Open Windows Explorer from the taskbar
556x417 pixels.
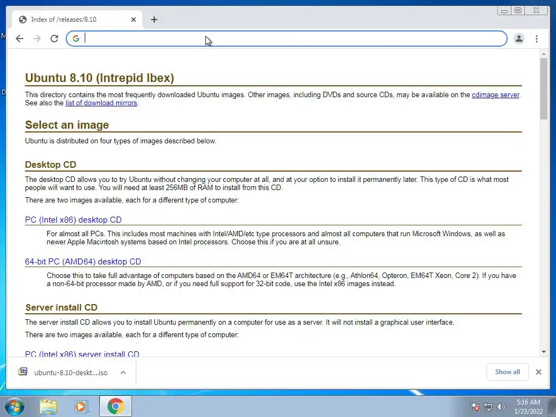click(x=48, y=406)
